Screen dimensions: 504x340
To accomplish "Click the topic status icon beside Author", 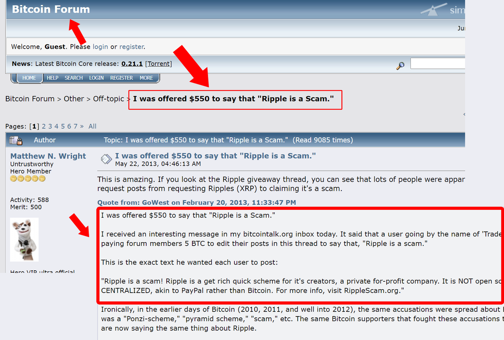I will [x=16, y=140].
